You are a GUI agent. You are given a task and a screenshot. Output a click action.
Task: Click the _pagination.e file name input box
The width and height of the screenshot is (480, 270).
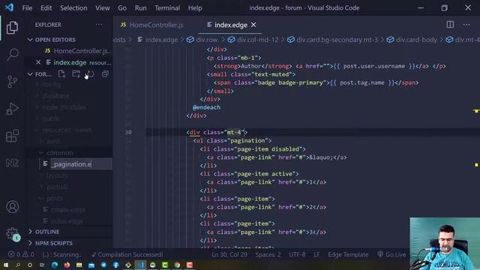coord(82,164)
